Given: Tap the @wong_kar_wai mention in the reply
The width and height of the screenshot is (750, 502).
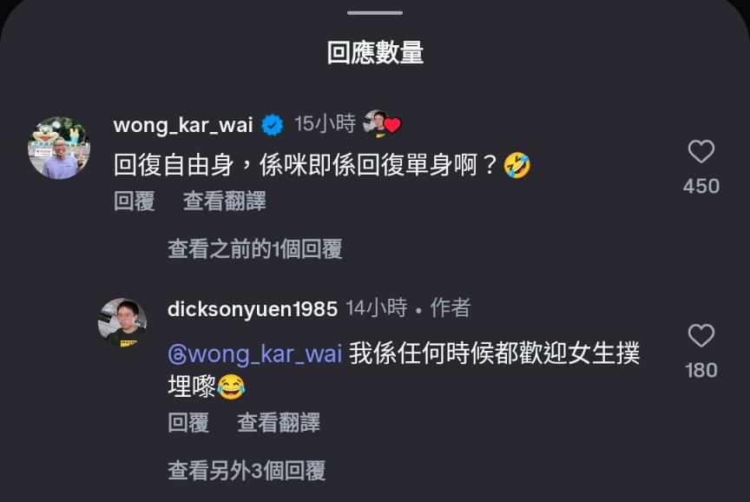Looking at the screenshot, I should click(255, 354).
